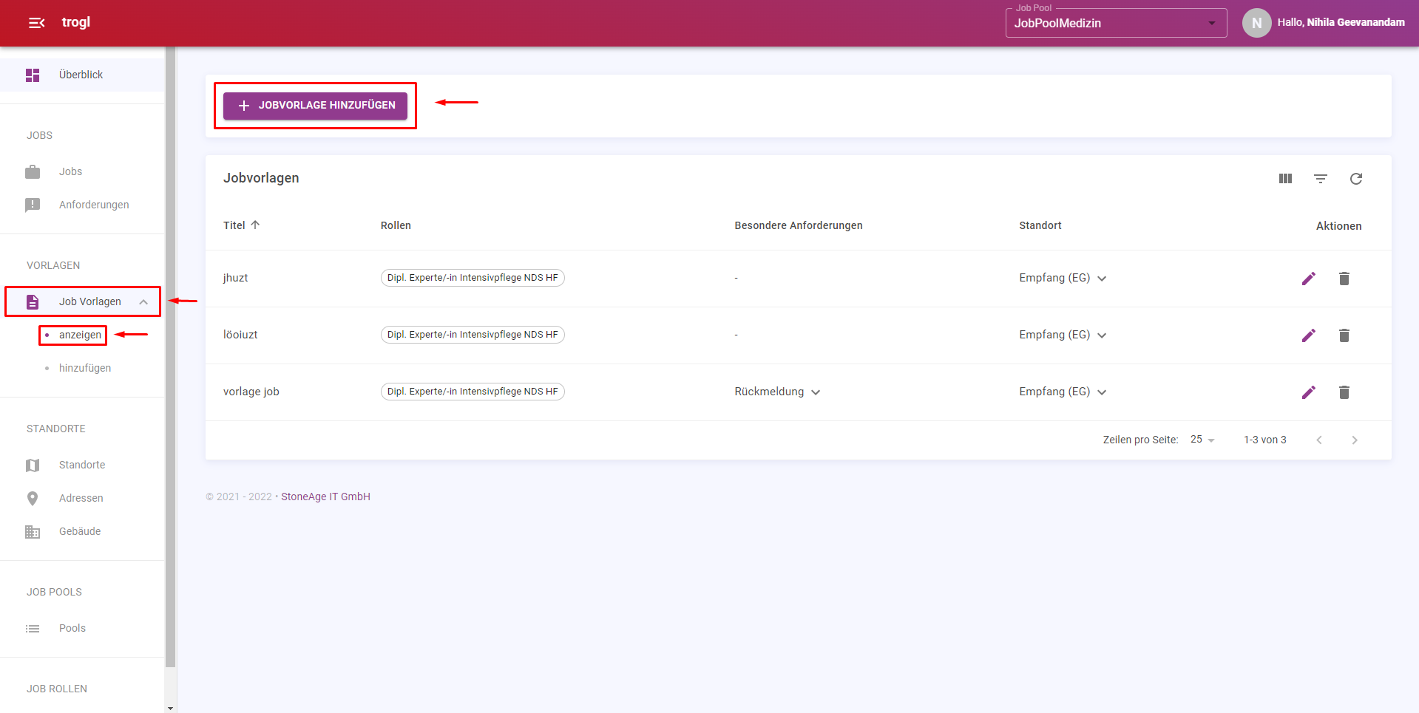Open the Job Pool dropdown JobPoolMedizin

(x=1115, y=23)
